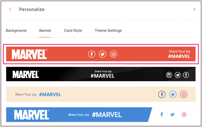The width and height of the screenshot is (202, 127).
Task: Click the back arrow beside Personalize
Action: 10,10
